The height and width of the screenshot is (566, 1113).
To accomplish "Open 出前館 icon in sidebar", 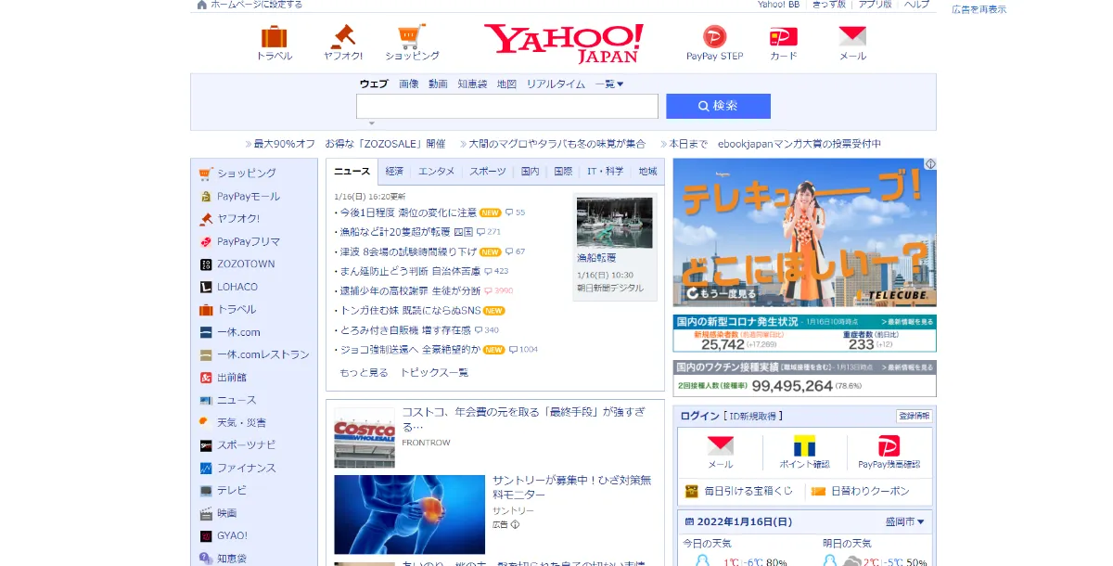I will pyautogui.click(x=206, y=378).
